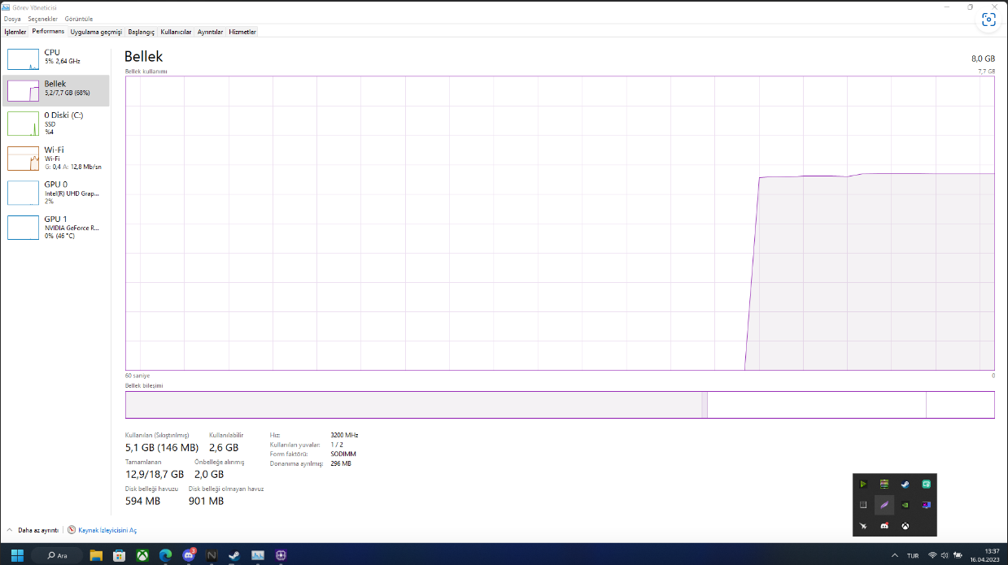This screenshot has height=565, width=1008.
Task: Open File Explorer from the taskbar
Action: 96,555
